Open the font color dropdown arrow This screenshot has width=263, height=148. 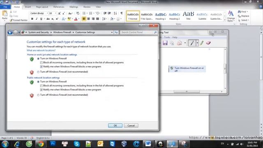79,19
